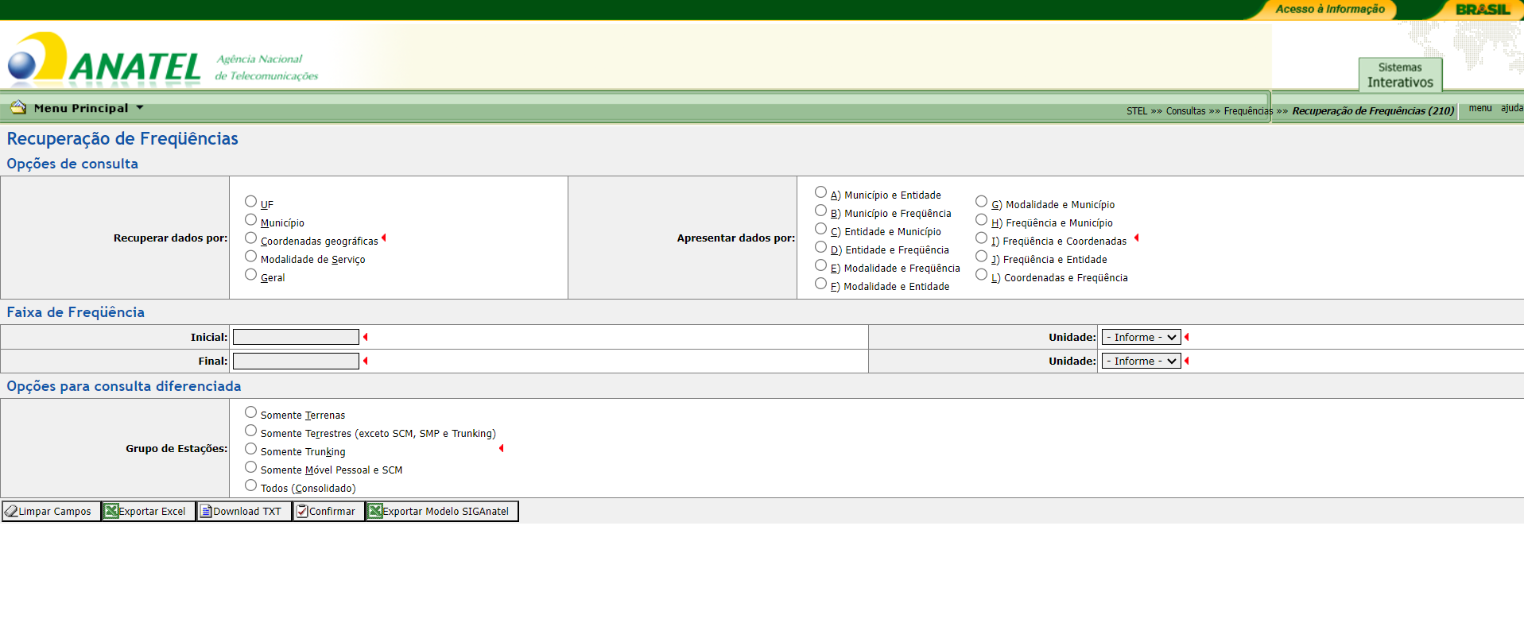Screen dimensions: 1524x638
Task: Open the Unidade dropdown for Inicial frequency
Action: tap(1141, 338)
